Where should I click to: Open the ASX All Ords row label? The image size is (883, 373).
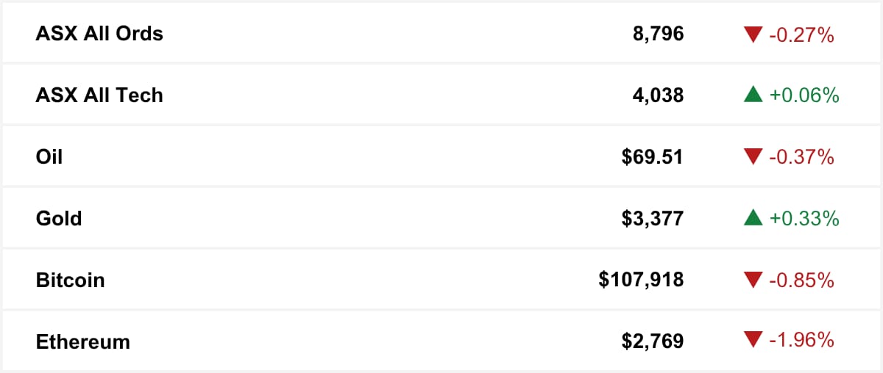click(99, 34)
